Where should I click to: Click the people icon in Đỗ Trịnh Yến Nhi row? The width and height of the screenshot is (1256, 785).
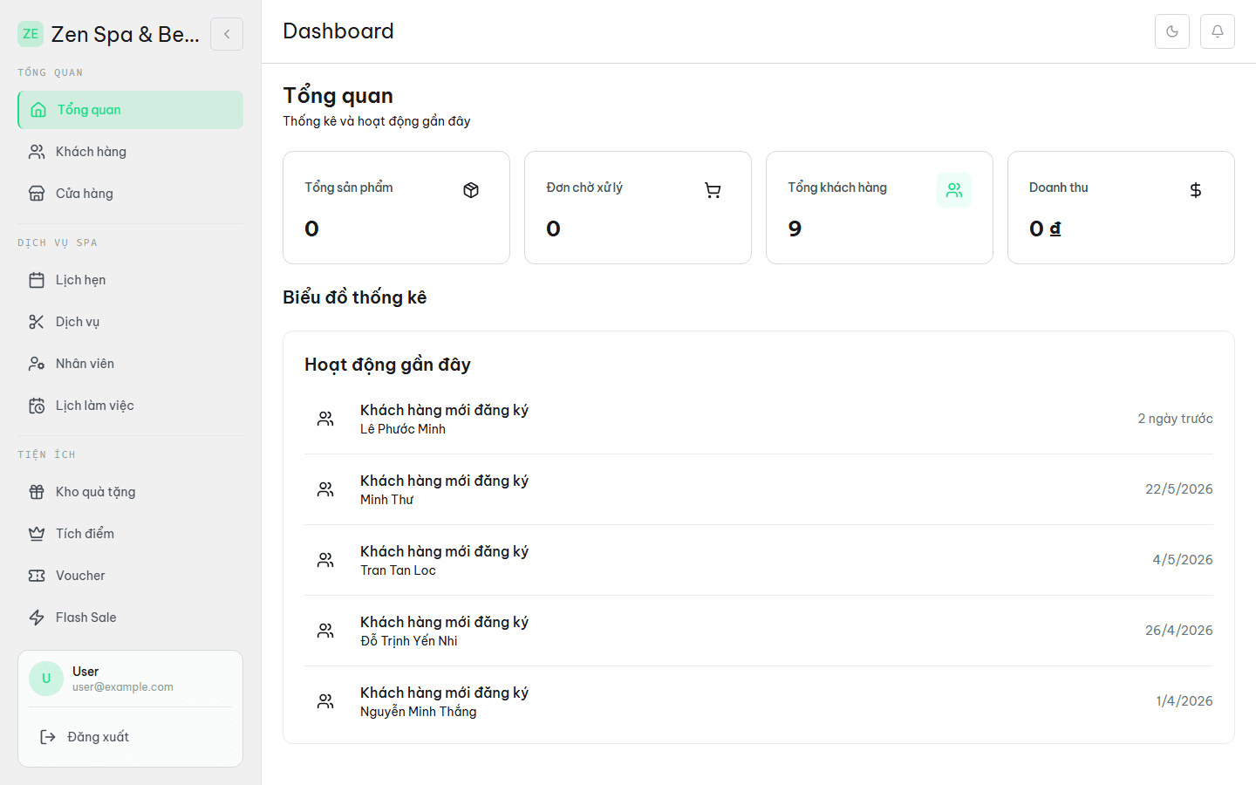325,631
